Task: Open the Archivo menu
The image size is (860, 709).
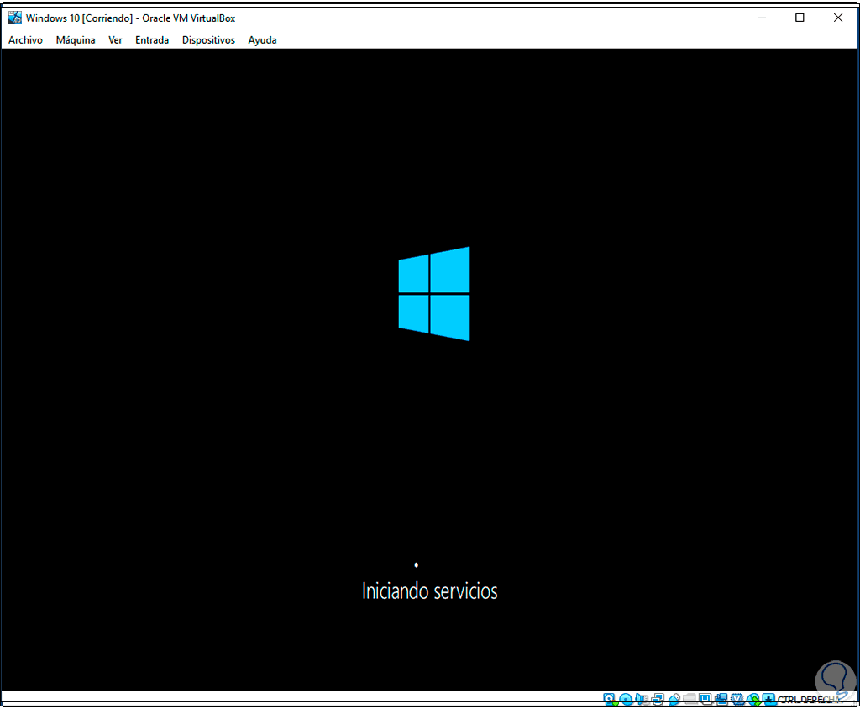Action: 25,40
